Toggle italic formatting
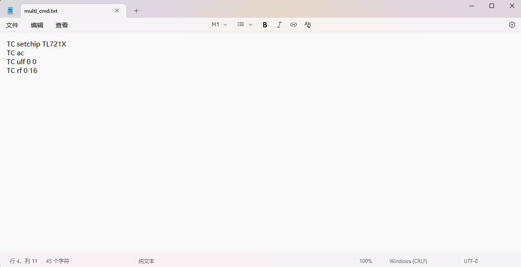This screenshot has height=267, width=521. pyautogui.click(x=279, y=25)
